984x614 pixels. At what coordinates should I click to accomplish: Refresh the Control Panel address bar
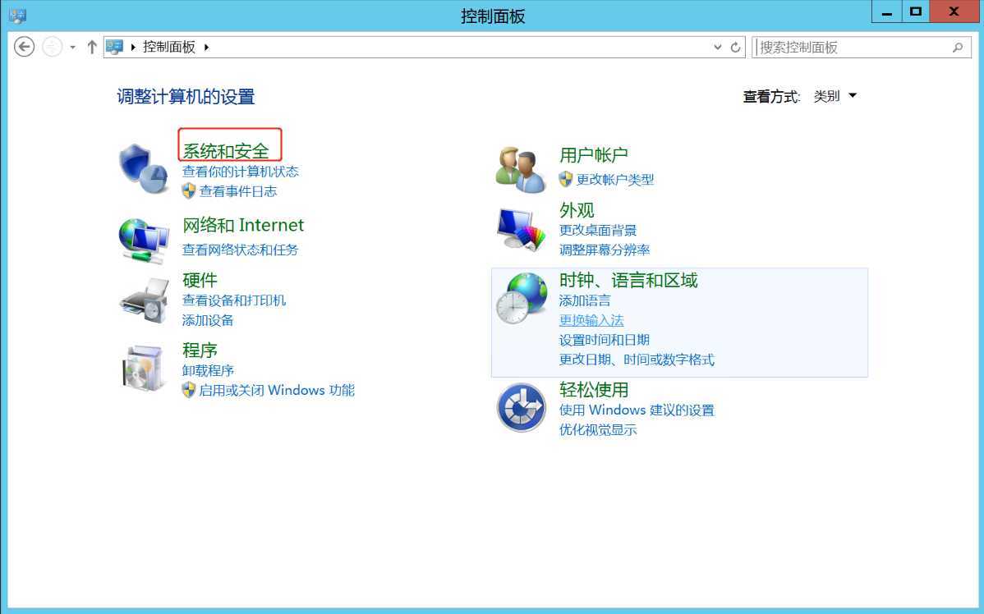tap(735, 47)
